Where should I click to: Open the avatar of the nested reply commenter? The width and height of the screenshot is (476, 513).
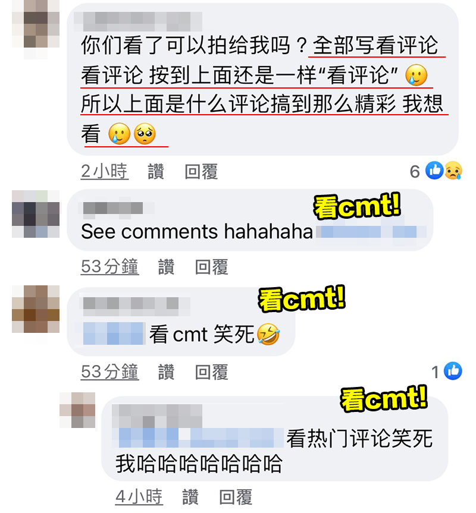pyautogui.click(x=77, y=410)
